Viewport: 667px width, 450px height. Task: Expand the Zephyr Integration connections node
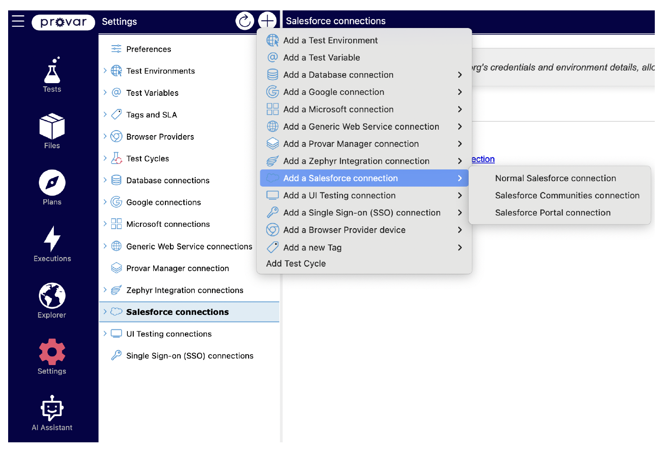[105, 290]
